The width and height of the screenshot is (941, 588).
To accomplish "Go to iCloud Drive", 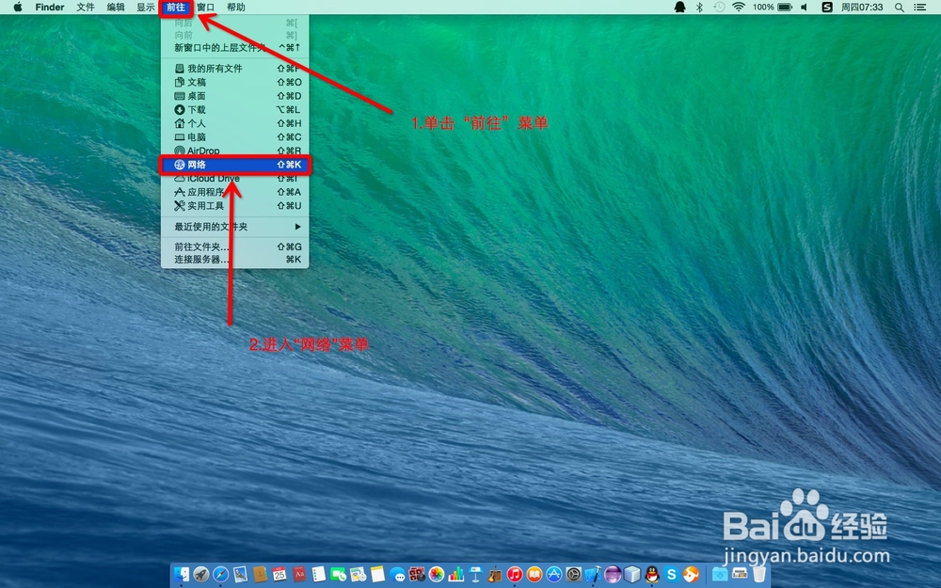I will pyautogui.click(x=234, y=178).
